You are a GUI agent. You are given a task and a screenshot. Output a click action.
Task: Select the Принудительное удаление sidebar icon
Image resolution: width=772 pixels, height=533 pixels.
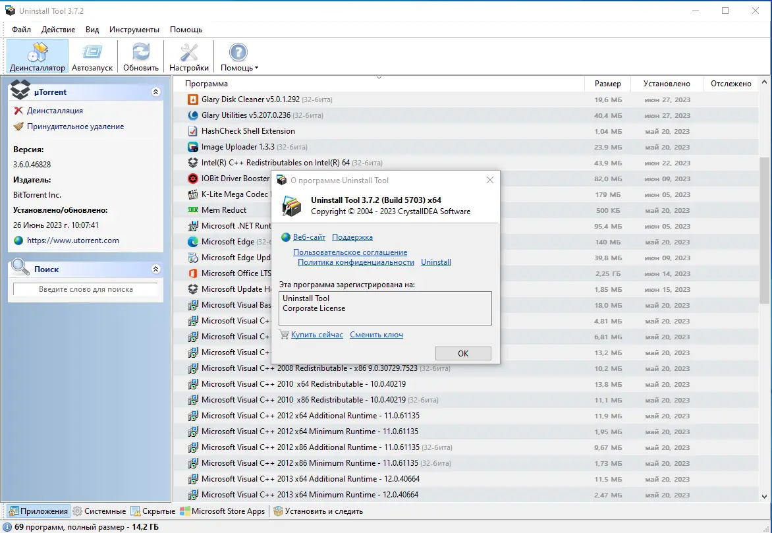pyautogui.click(x=19, y=126)
